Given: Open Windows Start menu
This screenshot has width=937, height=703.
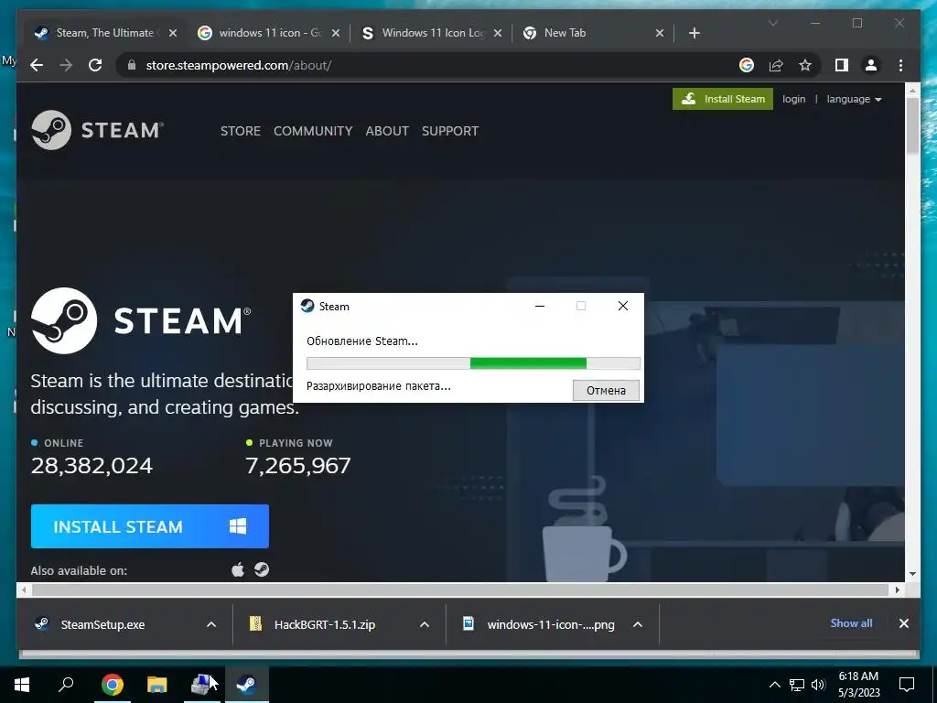Looking at the screenshot, I should [x=22, y=685].
